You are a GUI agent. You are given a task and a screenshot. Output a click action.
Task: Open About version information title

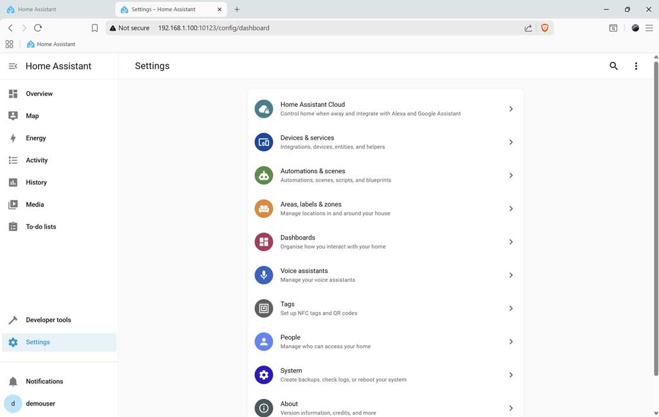point(289,403)
